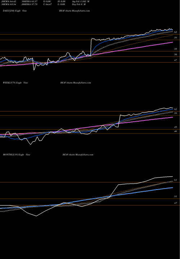The height and width of the screenshot is (259, 180).
Task: Click the 46 price label on weekly chart
Action: coord(176,131)
